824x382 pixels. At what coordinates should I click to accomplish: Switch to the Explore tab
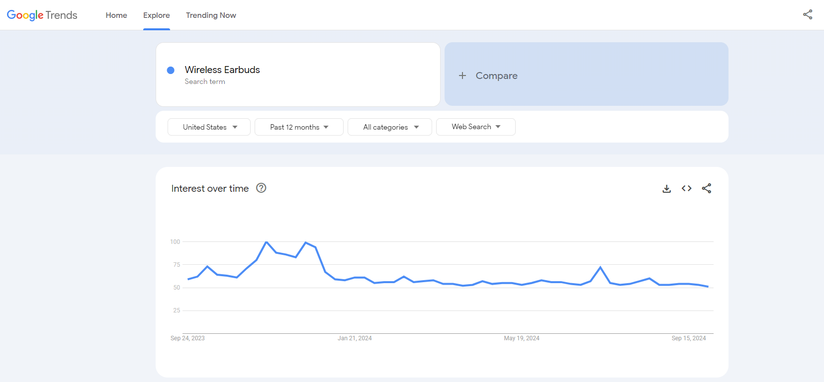(x=157, y=15)
